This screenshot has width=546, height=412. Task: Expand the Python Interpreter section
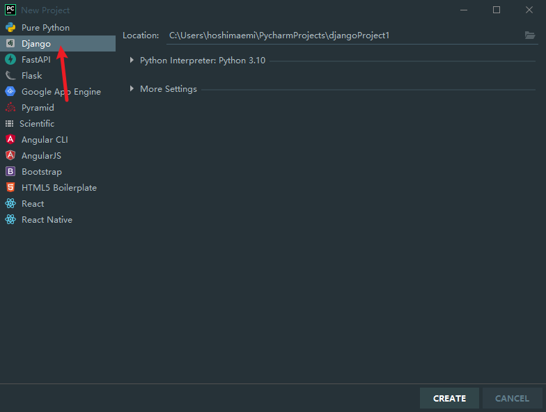pyautogui.click(x=132, y=60)
